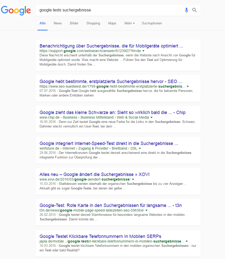Image resolution: width=225 pixels, height=259 pixels.
Task: Open result 'Google Testet Klickbare Telefonnummern In Mobilen SERPs'
Action: [x=100, y=236]
